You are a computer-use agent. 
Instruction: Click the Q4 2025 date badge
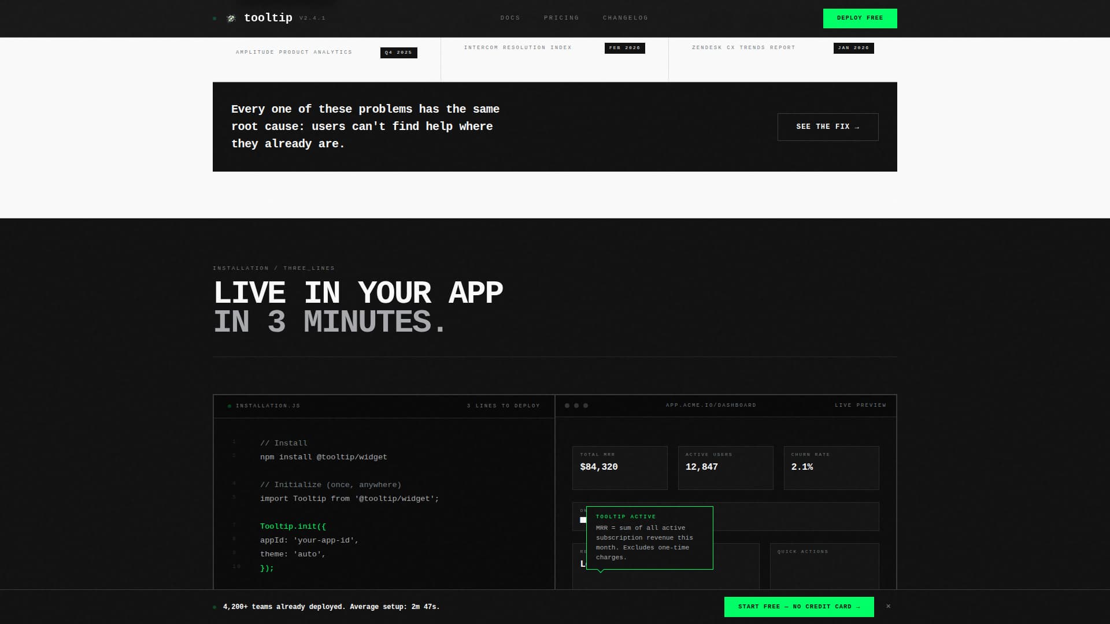pos(398,53)
